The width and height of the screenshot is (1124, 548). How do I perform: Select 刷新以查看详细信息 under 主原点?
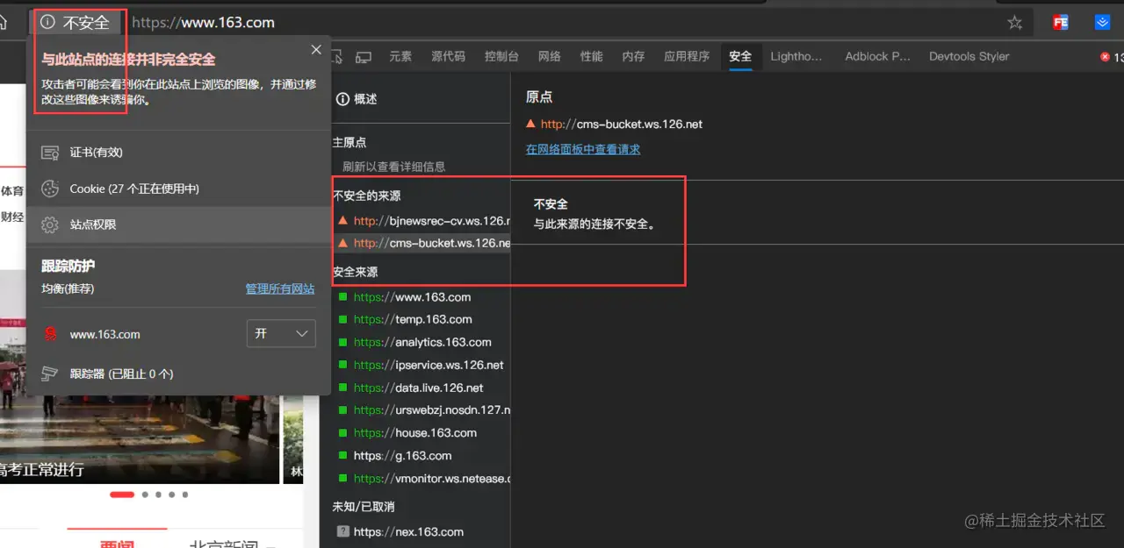394,167
